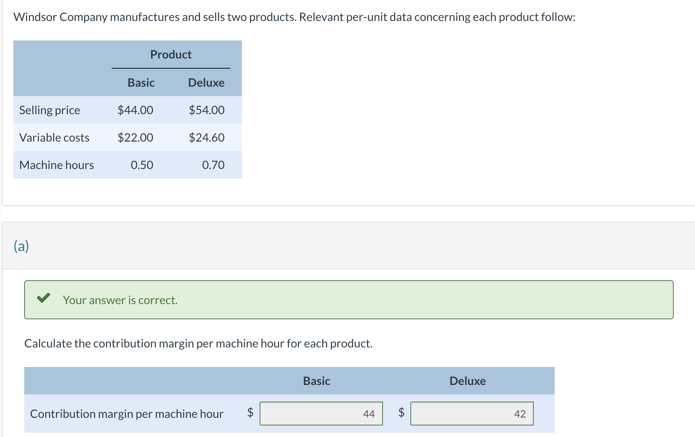Viewport: 695px width, 437px height.
Task: Click the Deluxe variable costs $24.60
Action: point(206,137)
